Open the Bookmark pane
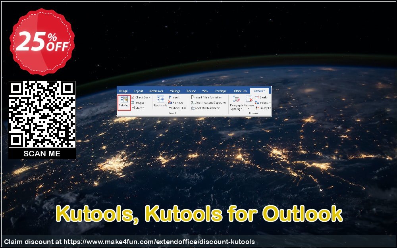 pyautogui.click(x=160, y=101)
